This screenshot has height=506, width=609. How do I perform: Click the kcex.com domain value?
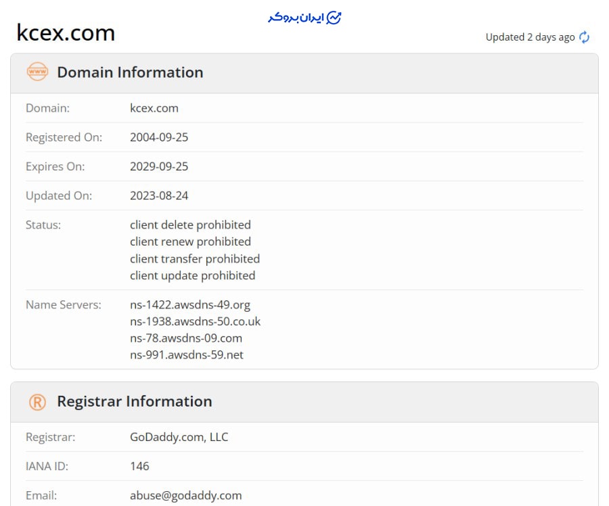point(154,108)
